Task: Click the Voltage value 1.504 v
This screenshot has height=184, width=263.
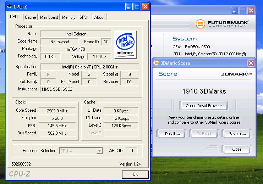Action: [99, 57]
